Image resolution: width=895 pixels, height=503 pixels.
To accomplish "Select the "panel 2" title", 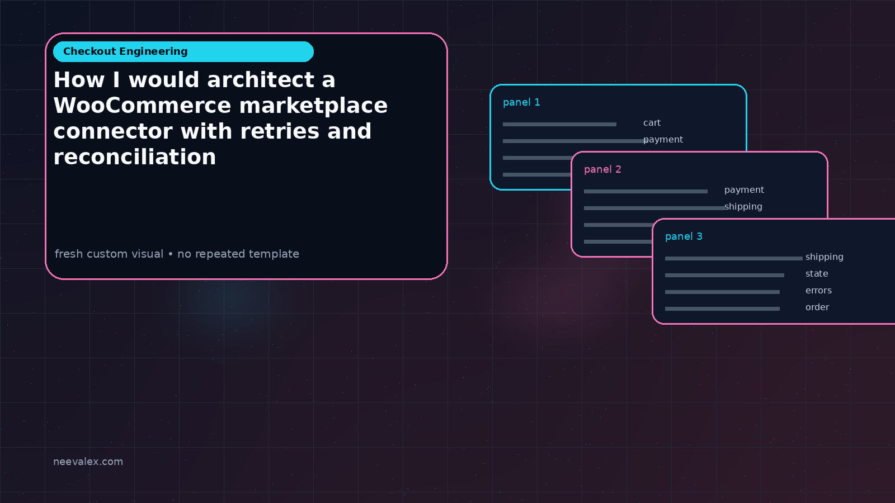I will [602, 169].
